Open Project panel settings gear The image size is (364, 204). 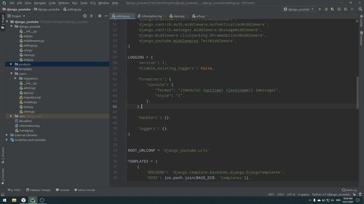(100, 16)
